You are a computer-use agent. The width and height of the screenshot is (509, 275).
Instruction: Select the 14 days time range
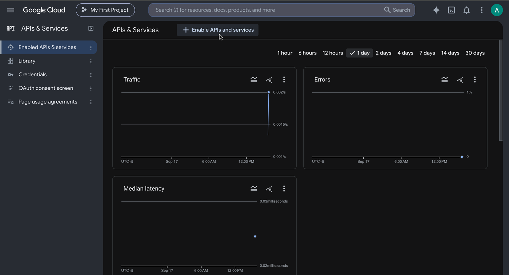click(450, 53)
